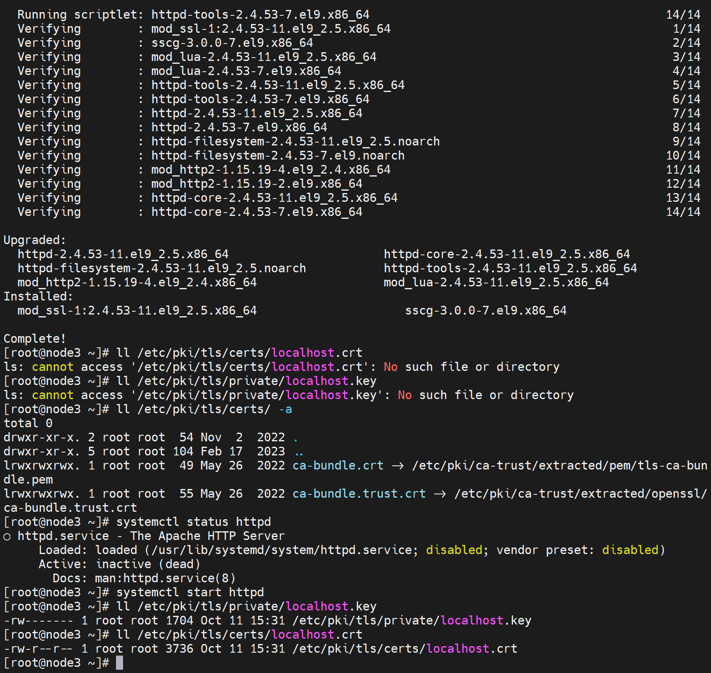Click the arrow after ca-bundle.trust.crt symlink
This screenshot has height=673, width=711.
coord(440,494)
